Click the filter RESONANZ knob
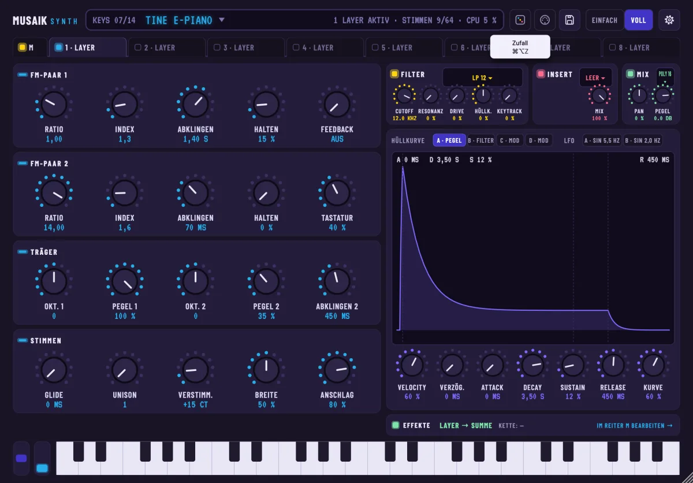The height and width of the screenshot is (483, 693). click(430, 95)
